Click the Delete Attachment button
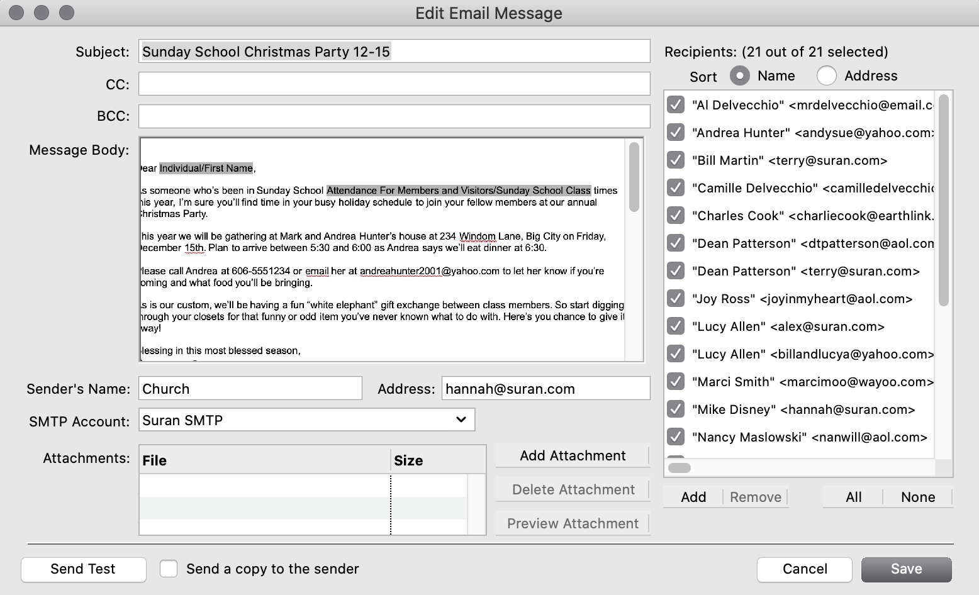 click(572, 489)
